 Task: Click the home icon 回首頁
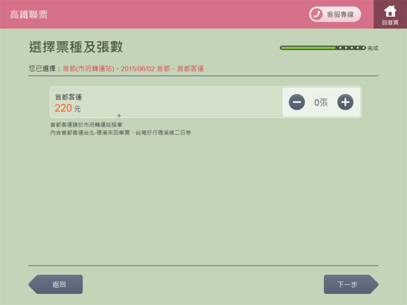[x=389, y=14]
